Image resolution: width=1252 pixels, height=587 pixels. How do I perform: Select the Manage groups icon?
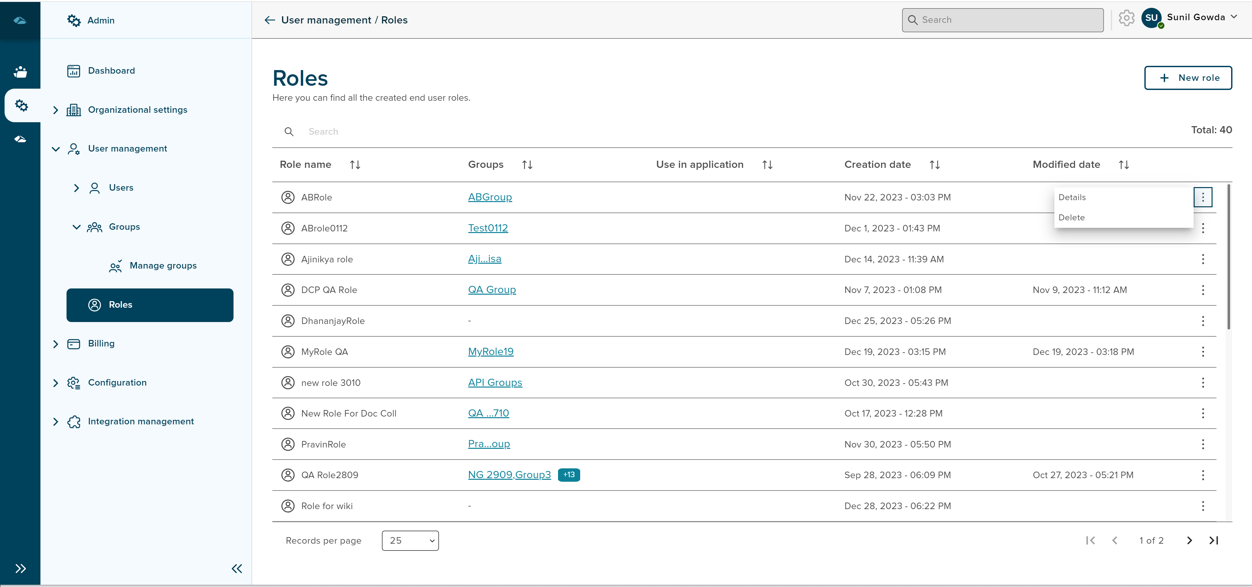115,266
